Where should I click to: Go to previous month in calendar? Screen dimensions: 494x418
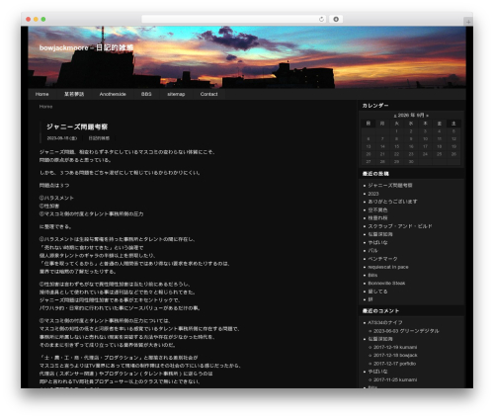pyautogui.click(x=395, y=116)
